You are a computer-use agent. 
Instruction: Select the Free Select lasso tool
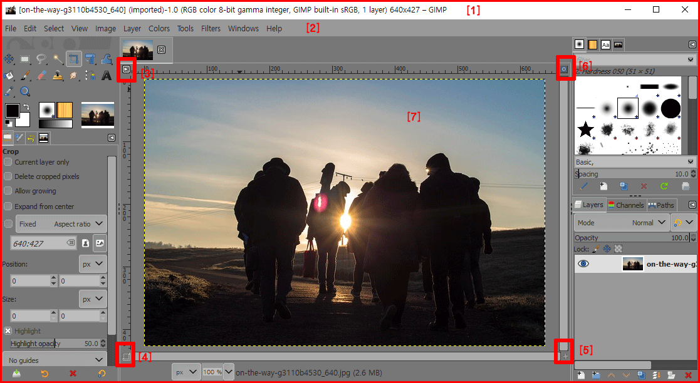(x=41, y=59)
